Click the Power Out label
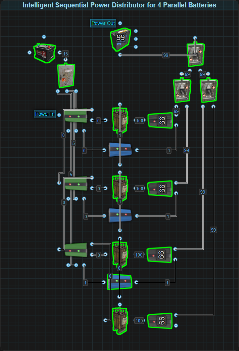Screen dimensions: 239x351 (x=103, y=23)
